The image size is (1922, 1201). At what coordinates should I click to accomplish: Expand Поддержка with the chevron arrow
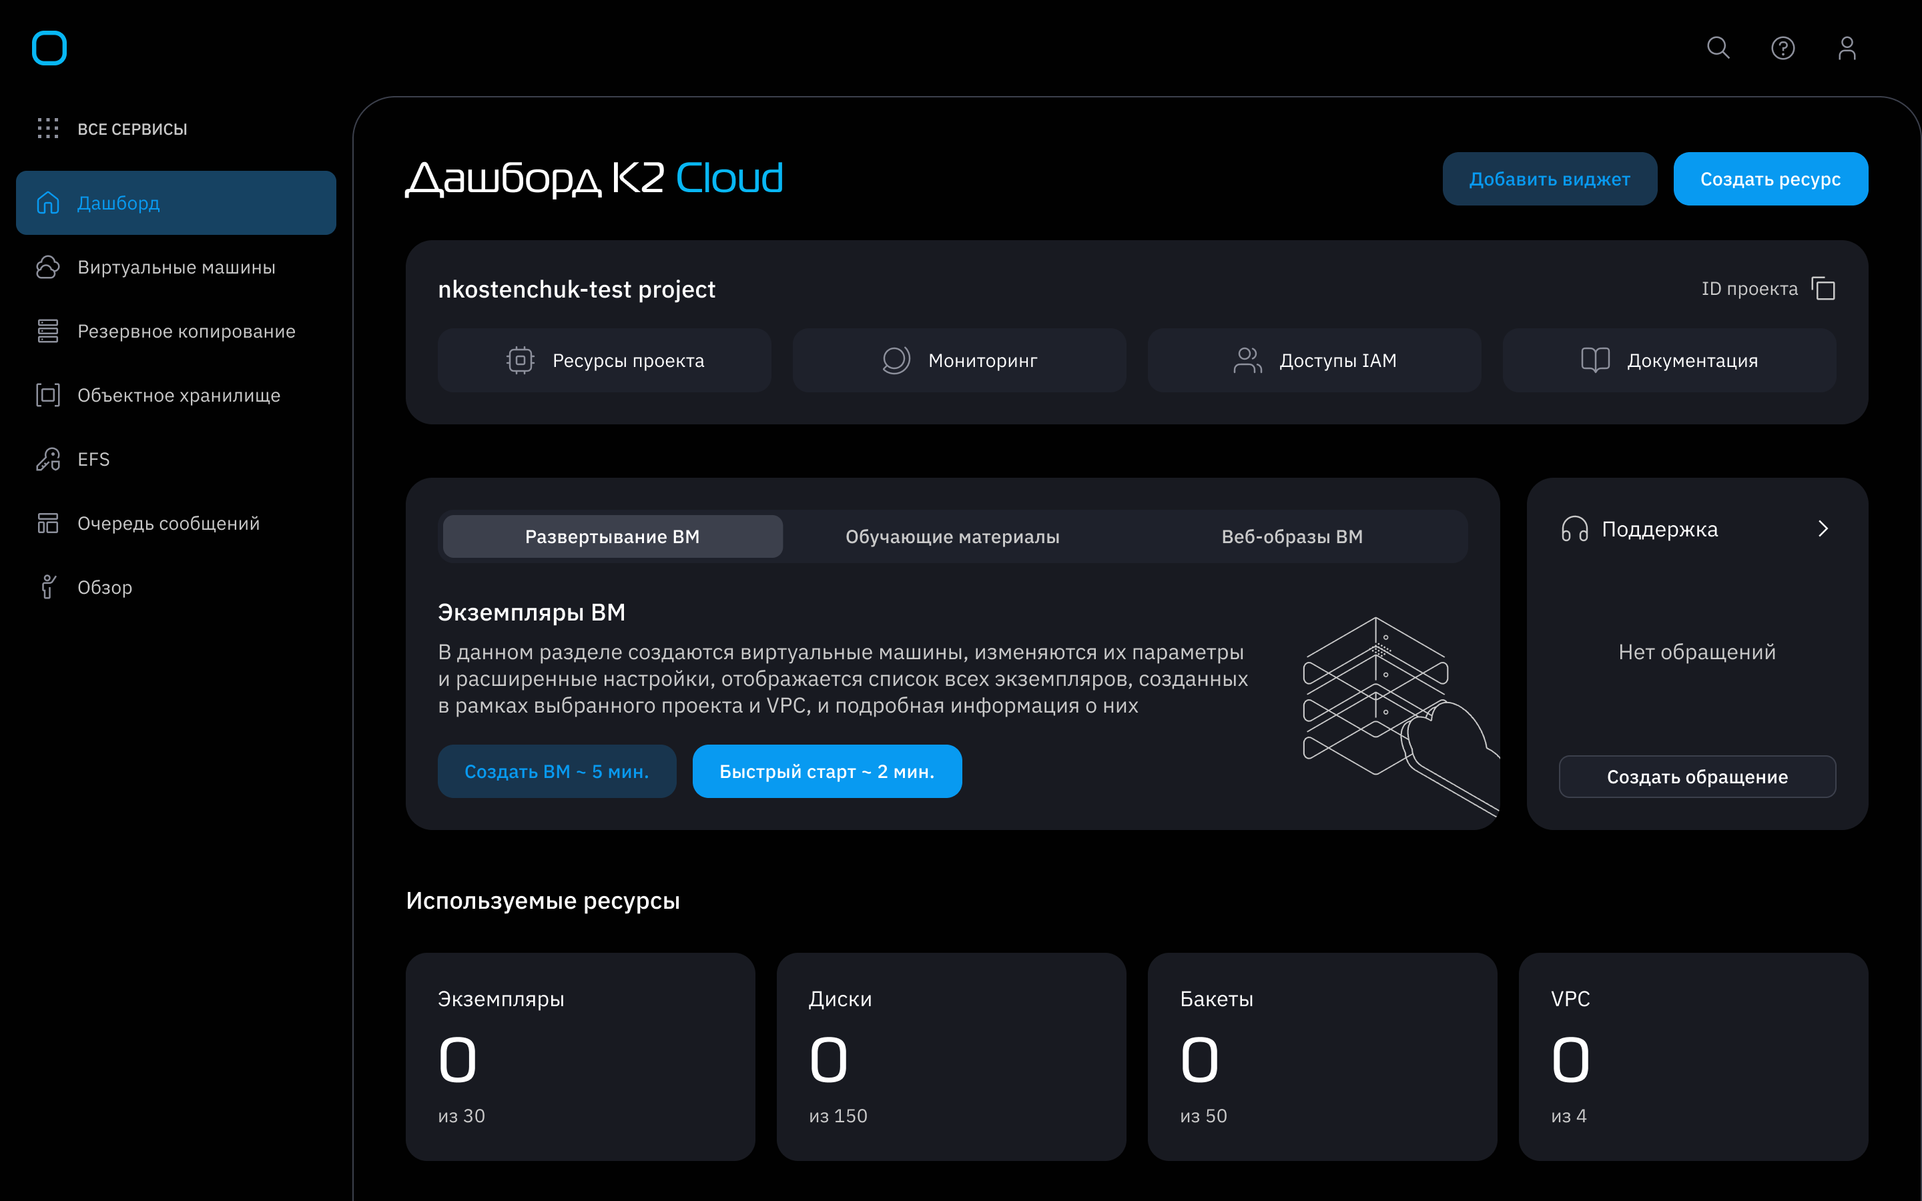(x=1823, y=529)
